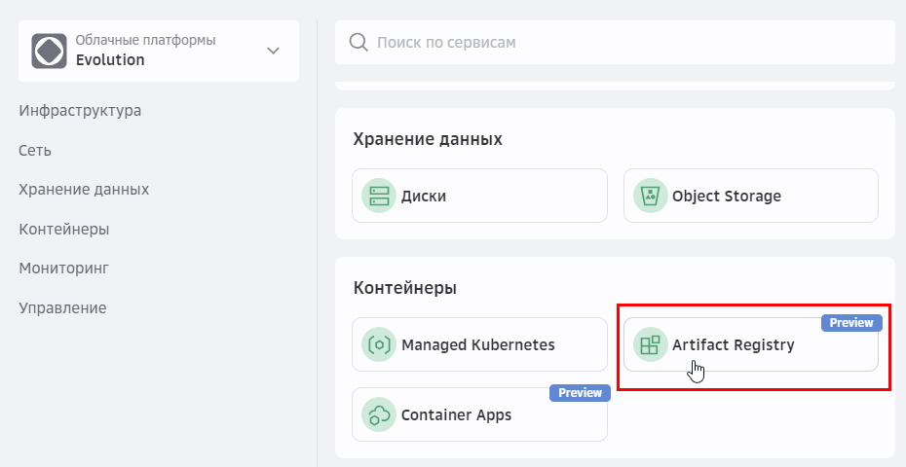Click the Диски service icon

(377, 196)
